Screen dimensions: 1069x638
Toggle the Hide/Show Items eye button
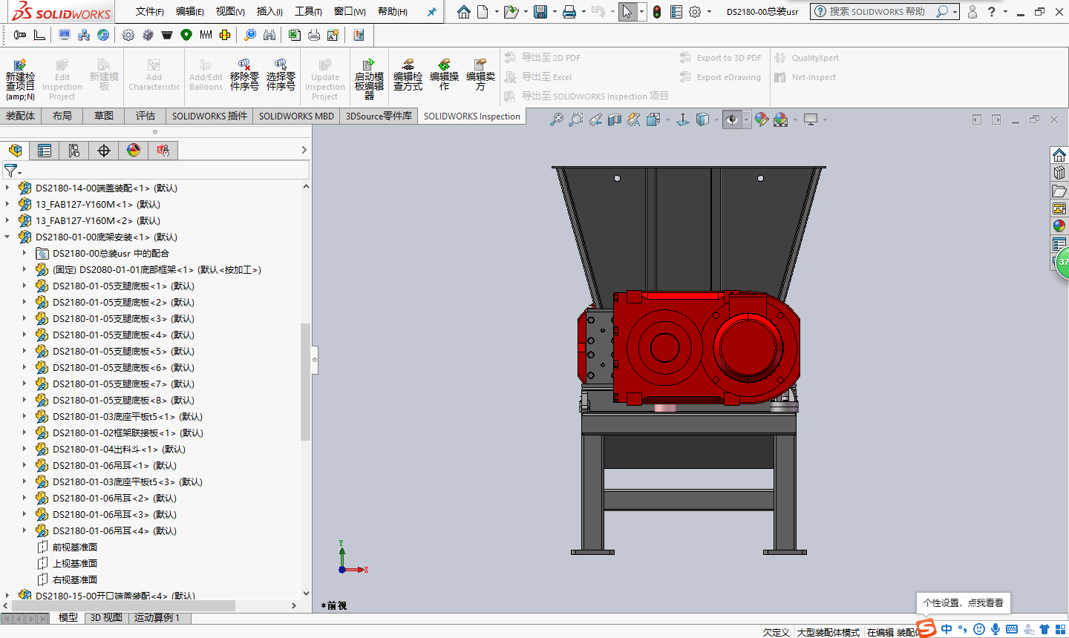[x=732, y=119]
